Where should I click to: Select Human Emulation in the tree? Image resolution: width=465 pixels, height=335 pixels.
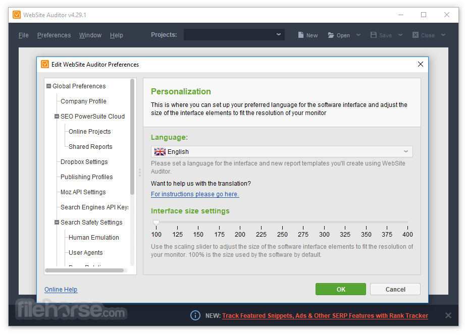[94, 237]
